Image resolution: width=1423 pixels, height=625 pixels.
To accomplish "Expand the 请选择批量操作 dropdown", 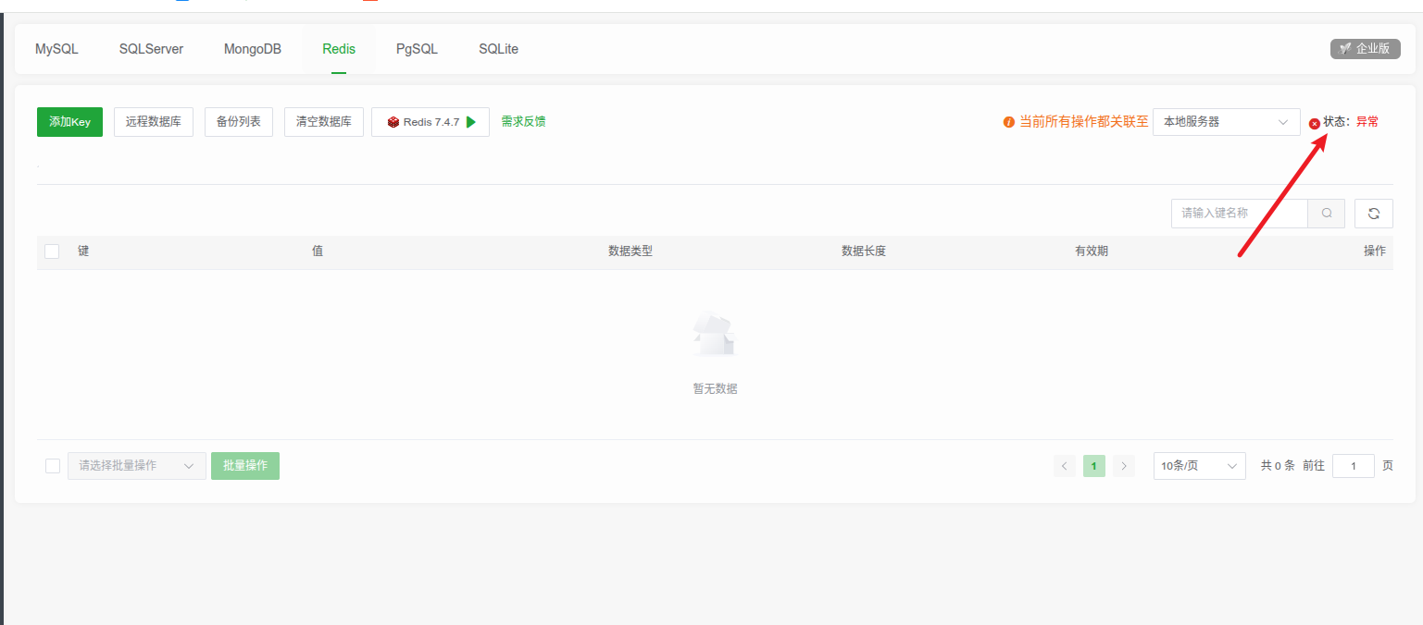I will (x=137, y=466).
